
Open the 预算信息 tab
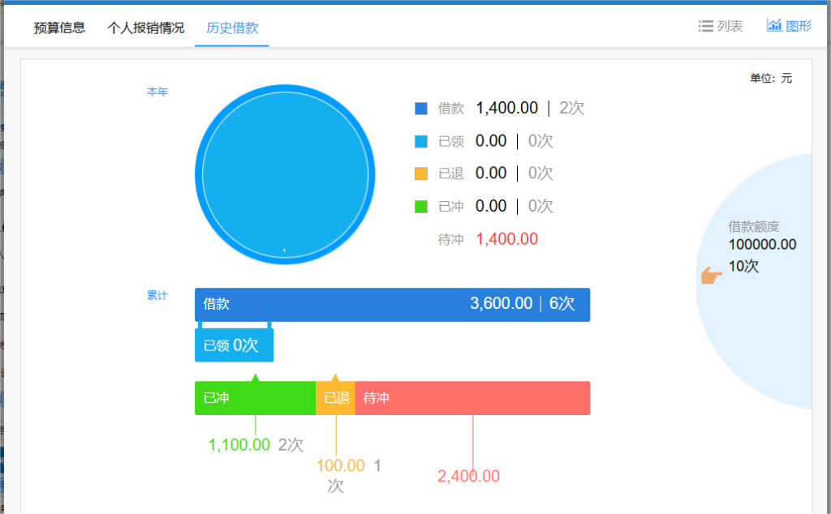point(59,28)
